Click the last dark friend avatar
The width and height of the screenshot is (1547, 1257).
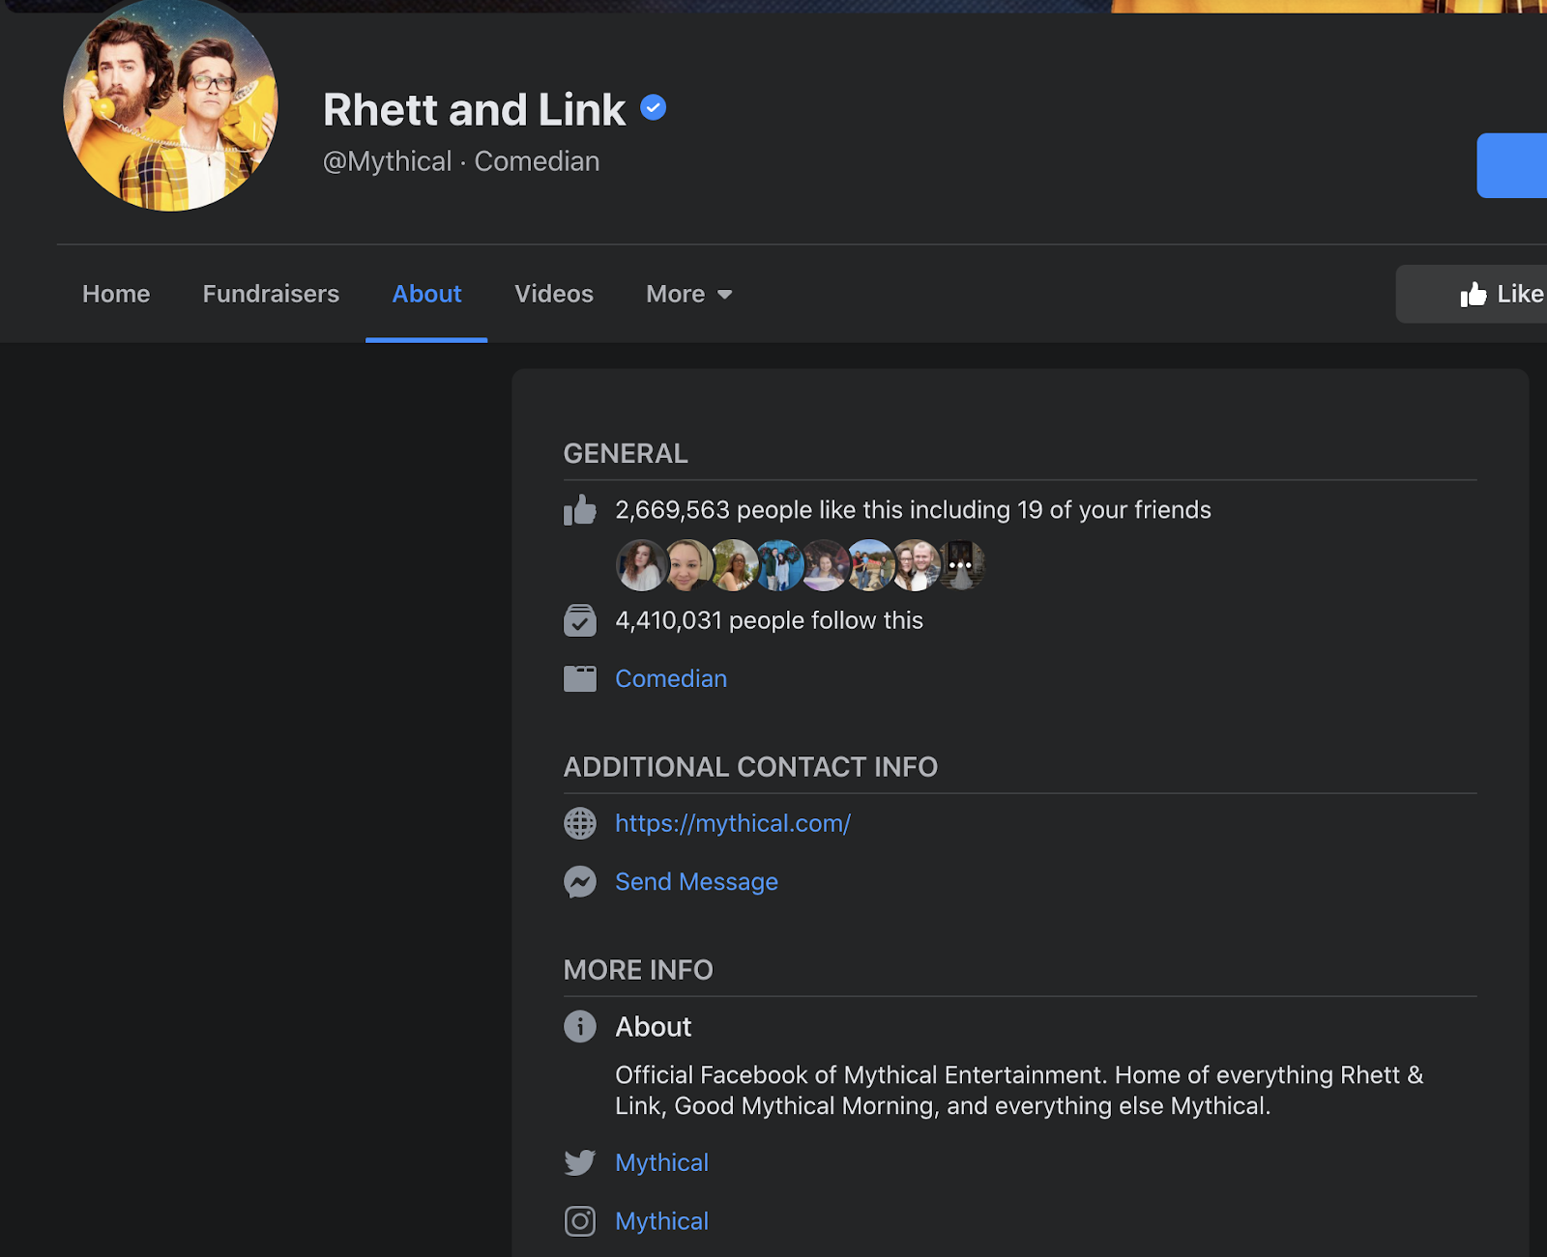[x=960, y=565]
